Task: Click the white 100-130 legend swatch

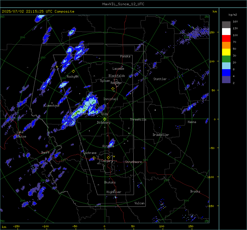Action: (x=226, y=31)
